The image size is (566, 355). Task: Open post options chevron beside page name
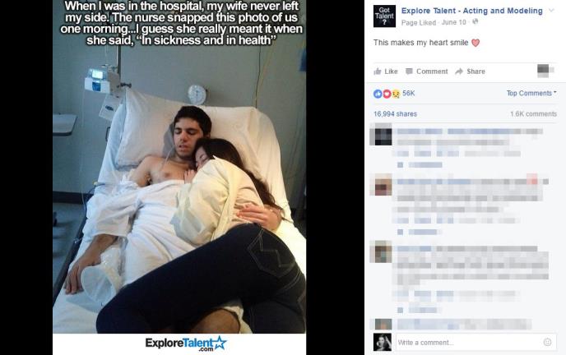(551, 11)
